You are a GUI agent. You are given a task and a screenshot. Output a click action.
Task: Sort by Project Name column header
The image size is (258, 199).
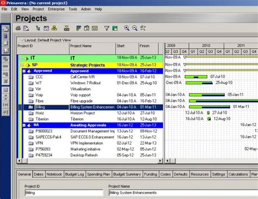point(93,48)
